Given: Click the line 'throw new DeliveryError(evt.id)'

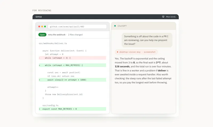Looking at the screenshot, I should click(64, 94).
